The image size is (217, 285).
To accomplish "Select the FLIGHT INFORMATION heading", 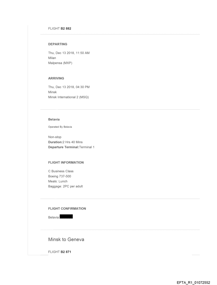I will coord(66,162).
